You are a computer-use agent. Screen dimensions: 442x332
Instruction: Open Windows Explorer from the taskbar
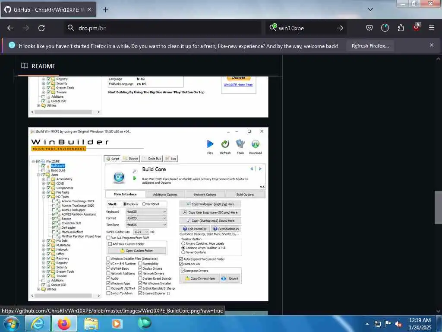tap(91, 324)
